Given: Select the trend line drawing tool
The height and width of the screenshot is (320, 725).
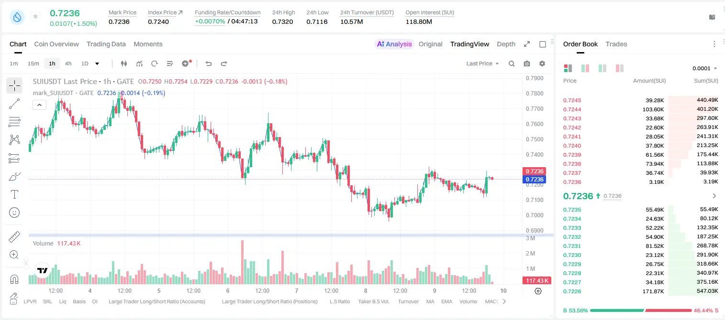Looking at the screenshot, I should click(14, 104).
